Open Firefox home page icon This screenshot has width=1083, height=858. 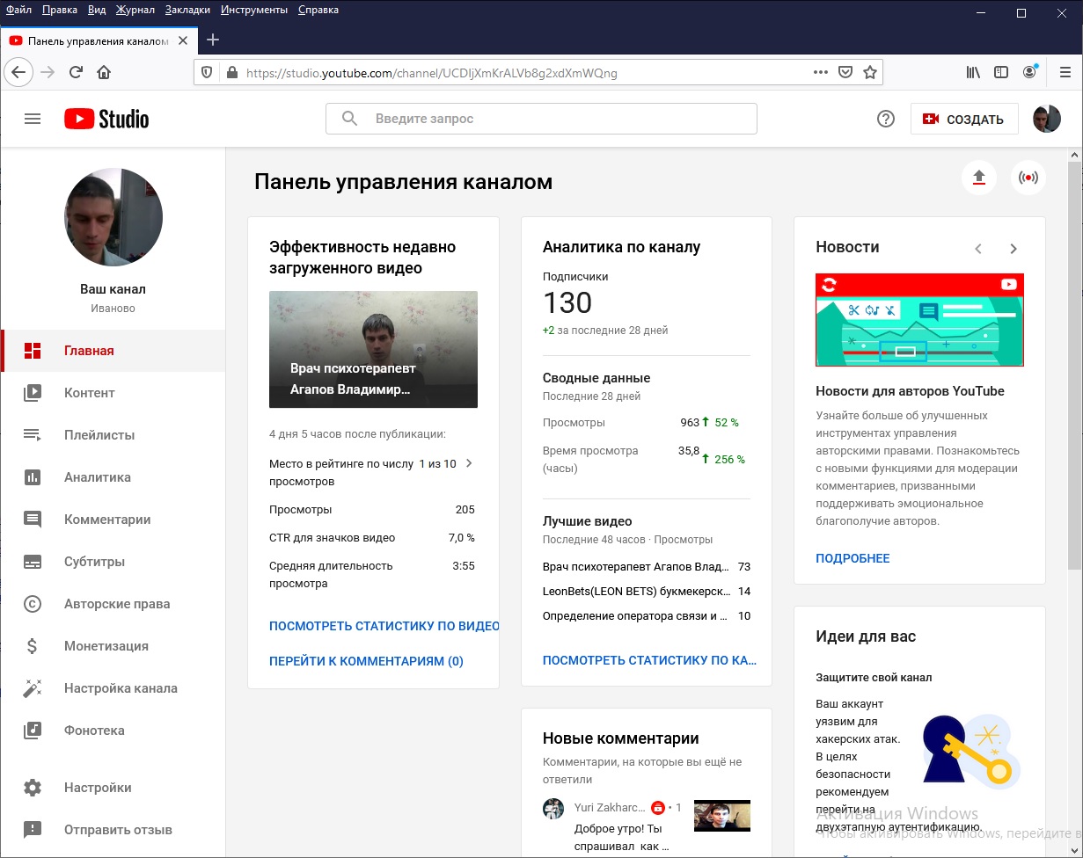pos(104,73)
